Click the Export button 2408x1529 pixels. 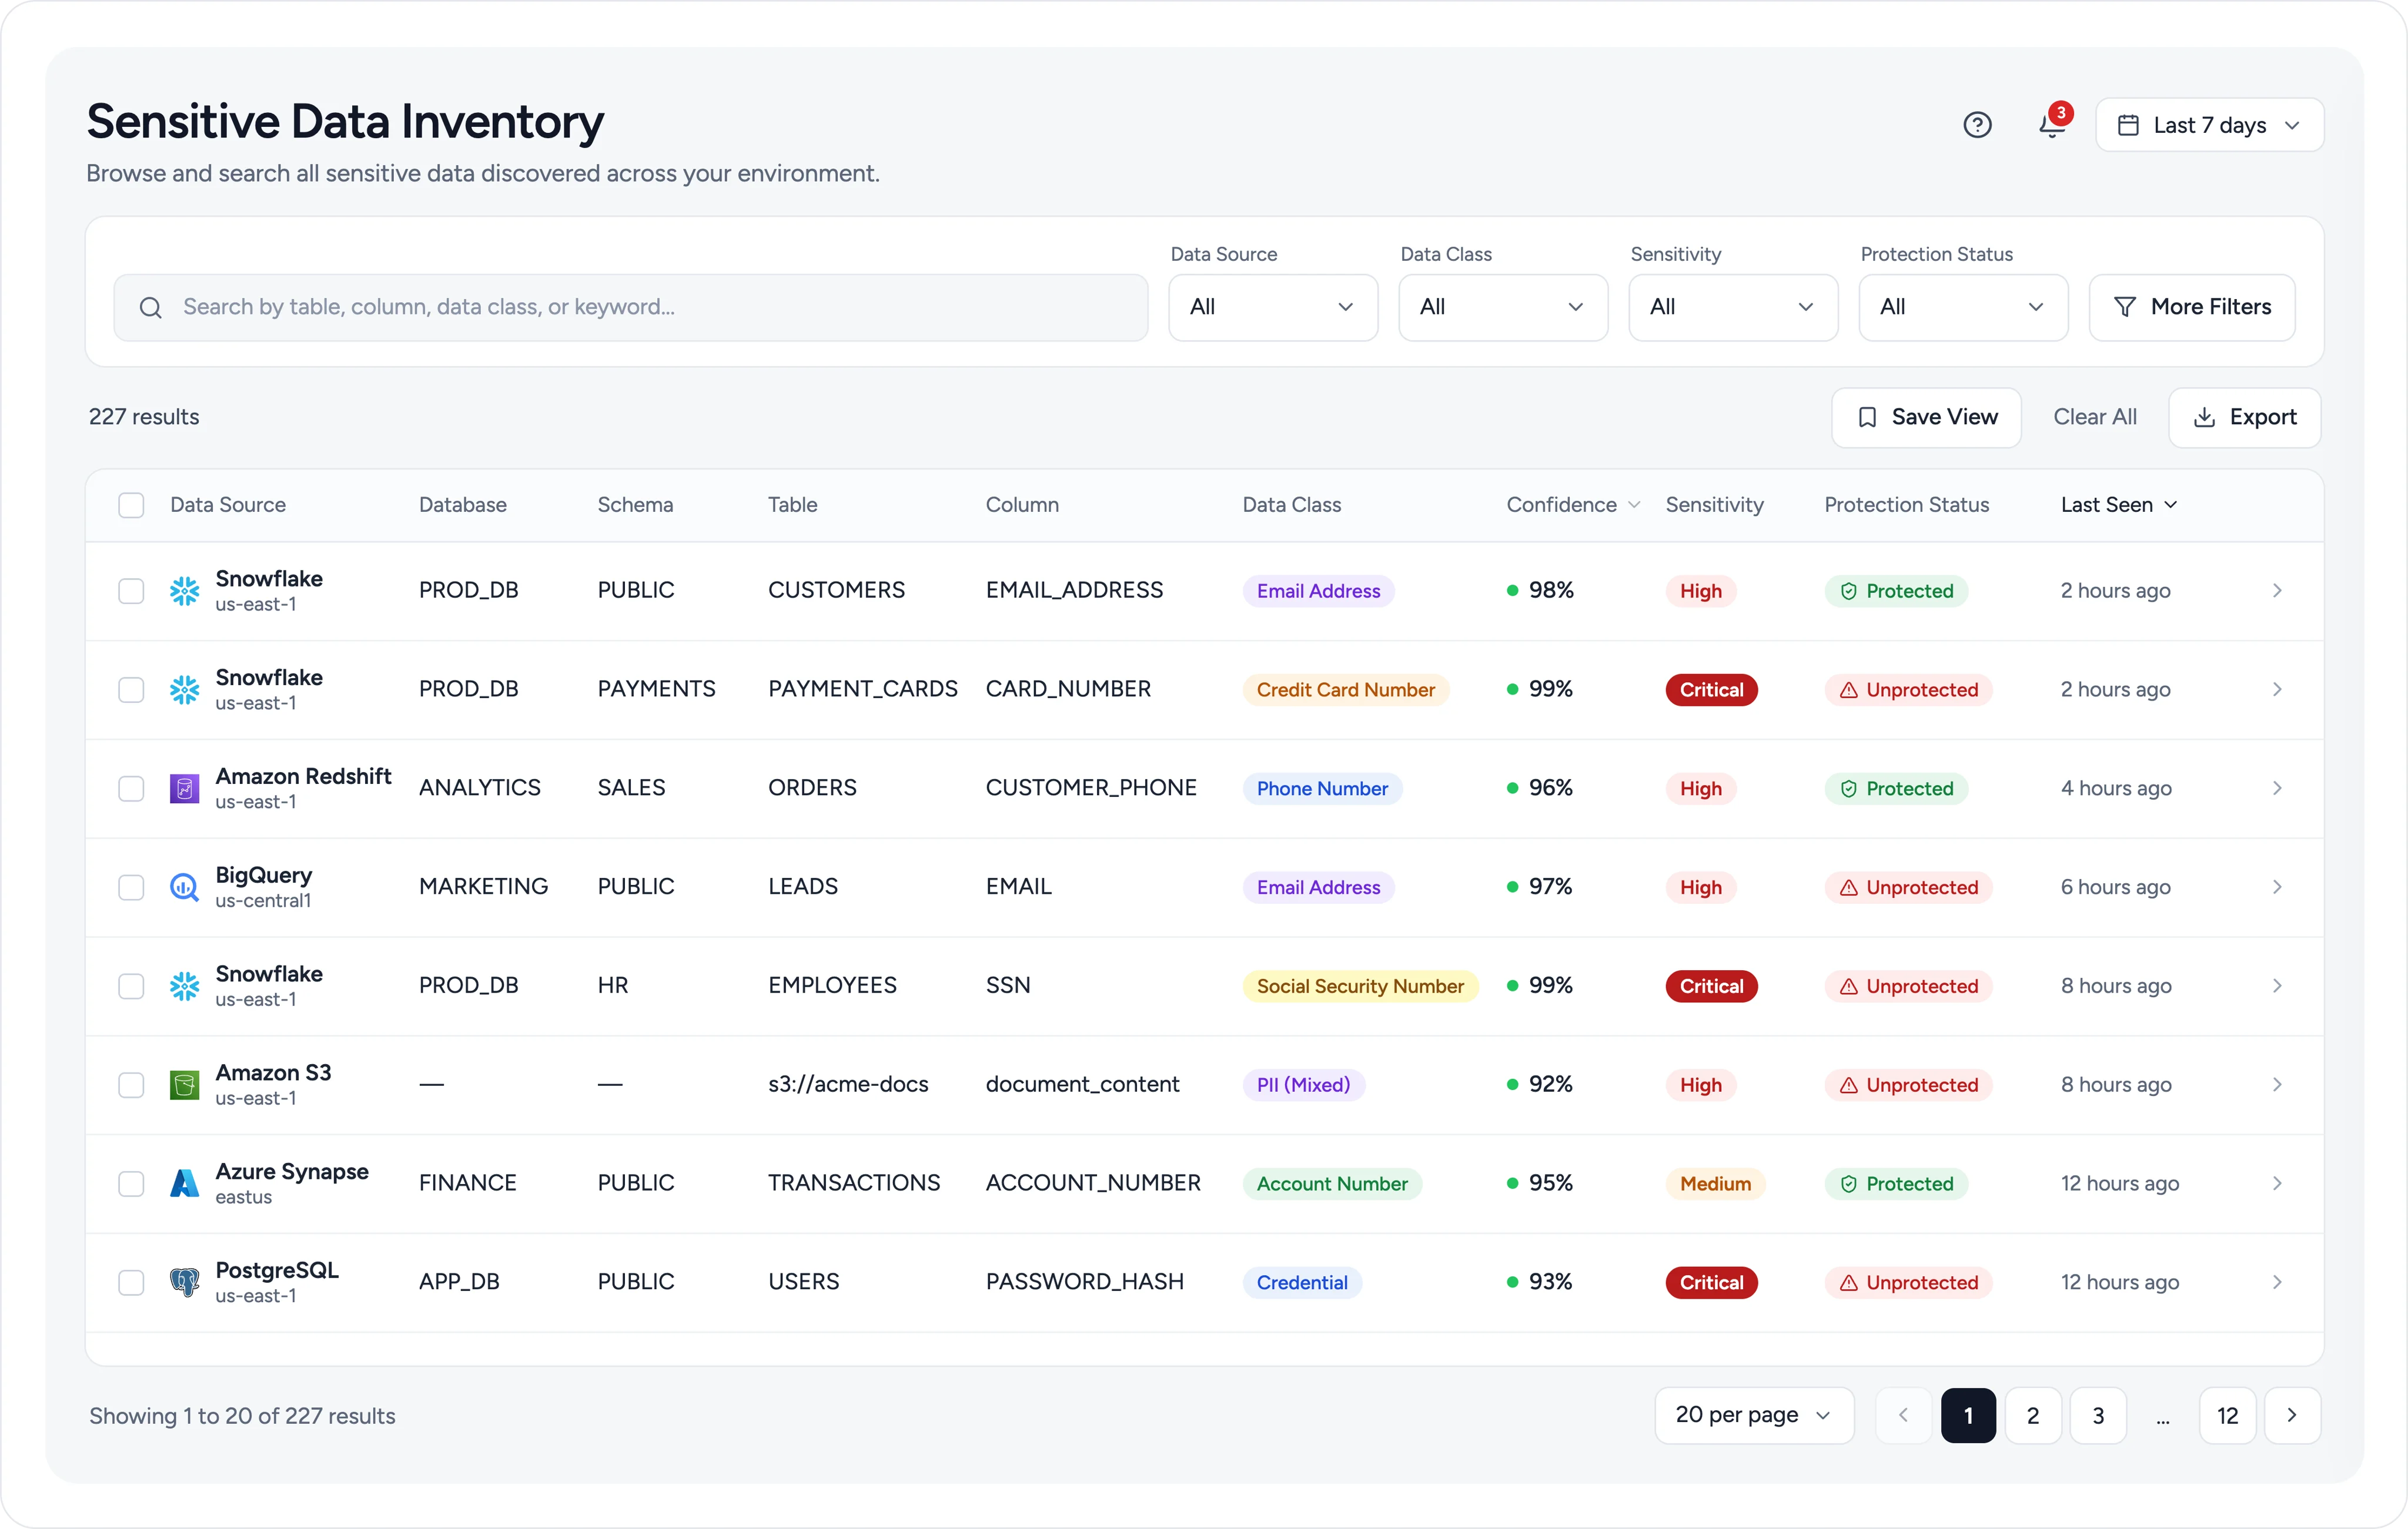[x=2244, y=417]
